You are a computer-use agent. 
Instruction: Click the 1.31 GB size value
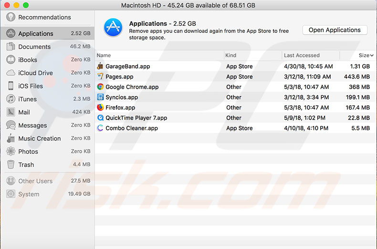(360, 67)
